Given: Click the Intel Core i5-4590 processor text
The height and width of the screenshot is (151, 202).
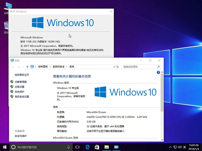Looking at the screenshot, I should click(x=117, y=117).
